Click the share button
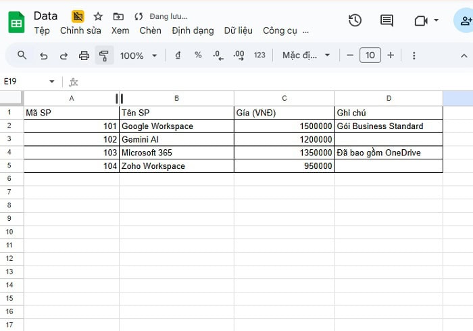 coord(465,21)
